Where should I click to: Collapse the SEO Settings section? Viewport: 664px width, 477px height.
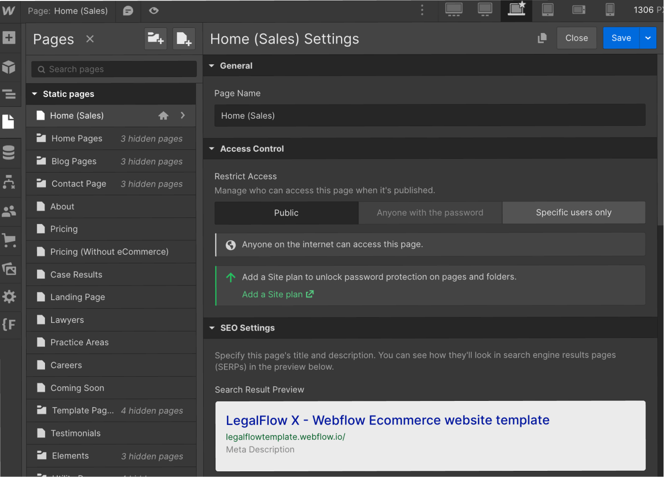click(x=212, y=328)
